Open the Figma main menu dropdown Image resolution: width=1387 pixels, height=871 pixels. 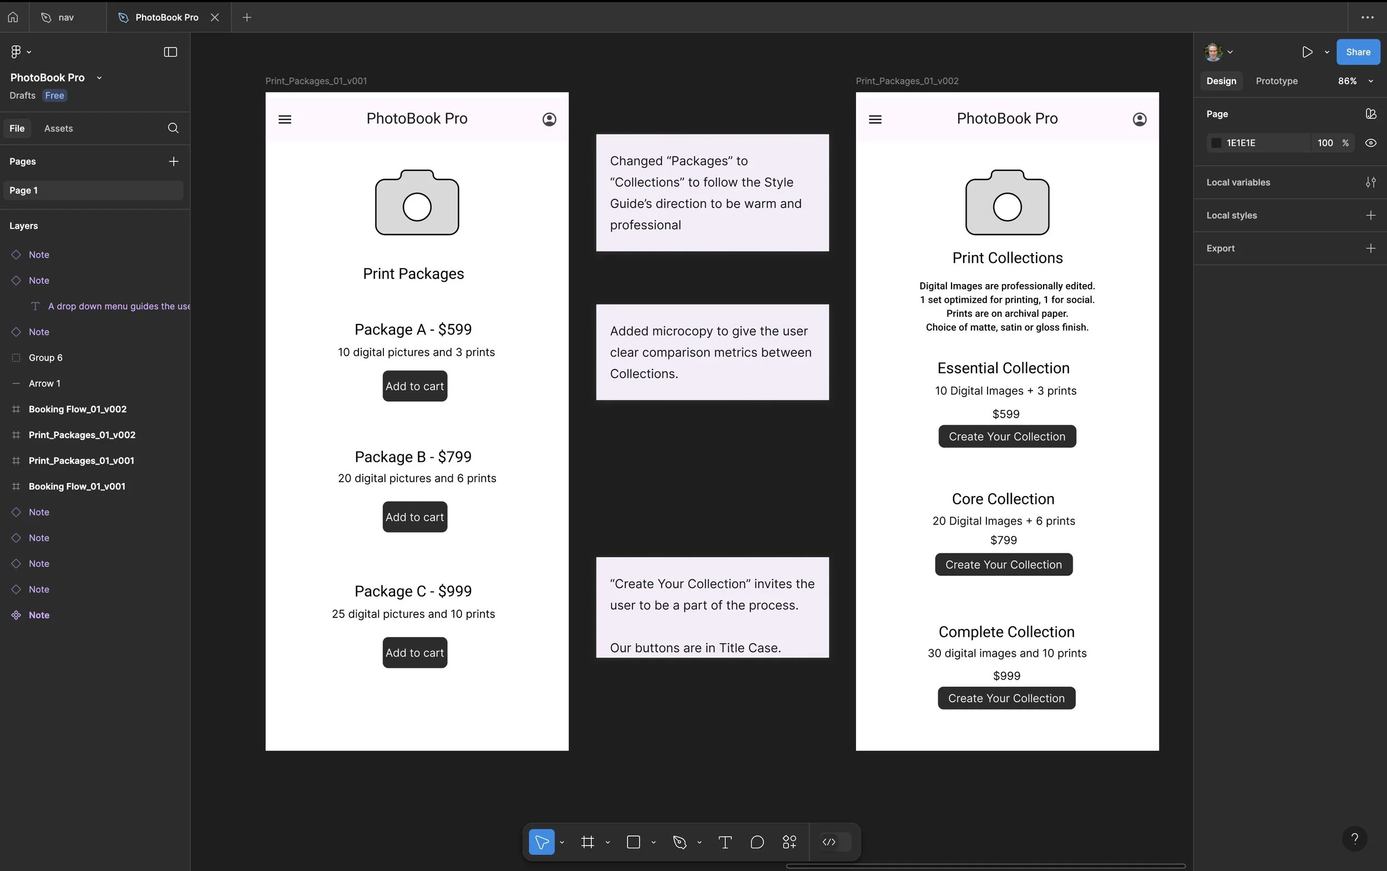(x=20, y=52)
